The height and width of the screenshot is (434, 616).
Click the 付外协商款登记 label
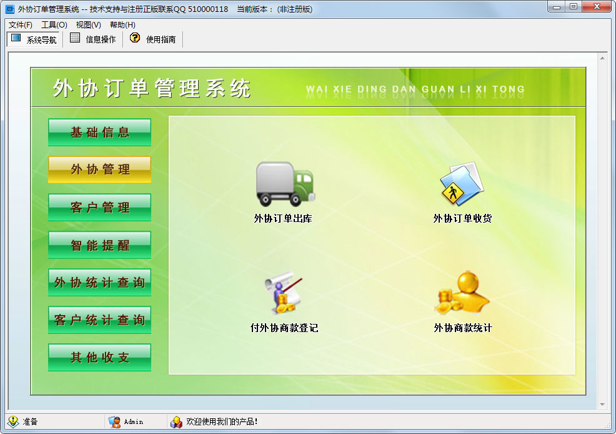click(x=284, y=328)
